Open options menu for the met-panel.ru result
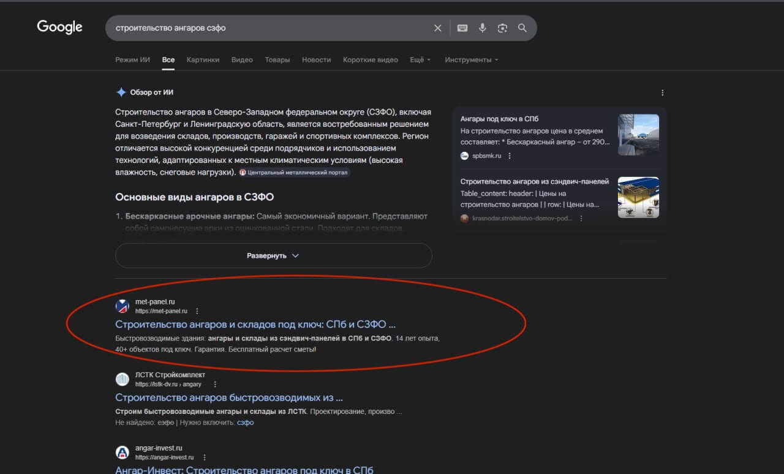Image resolution: width=784 pixels, height=474 pixels. [197, 311]
